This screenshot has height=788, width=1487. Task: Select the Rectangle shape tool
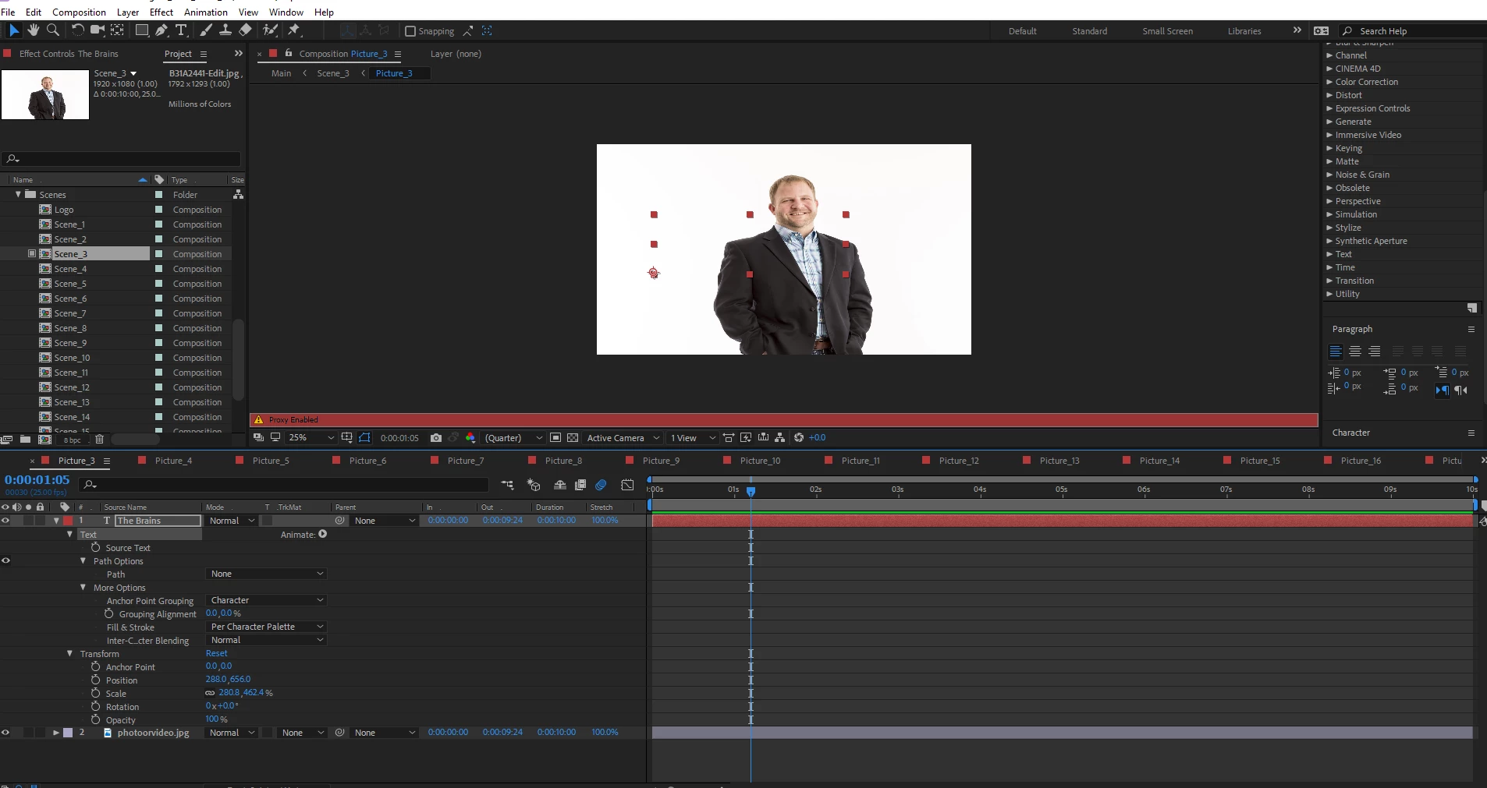tap(141, 30)
